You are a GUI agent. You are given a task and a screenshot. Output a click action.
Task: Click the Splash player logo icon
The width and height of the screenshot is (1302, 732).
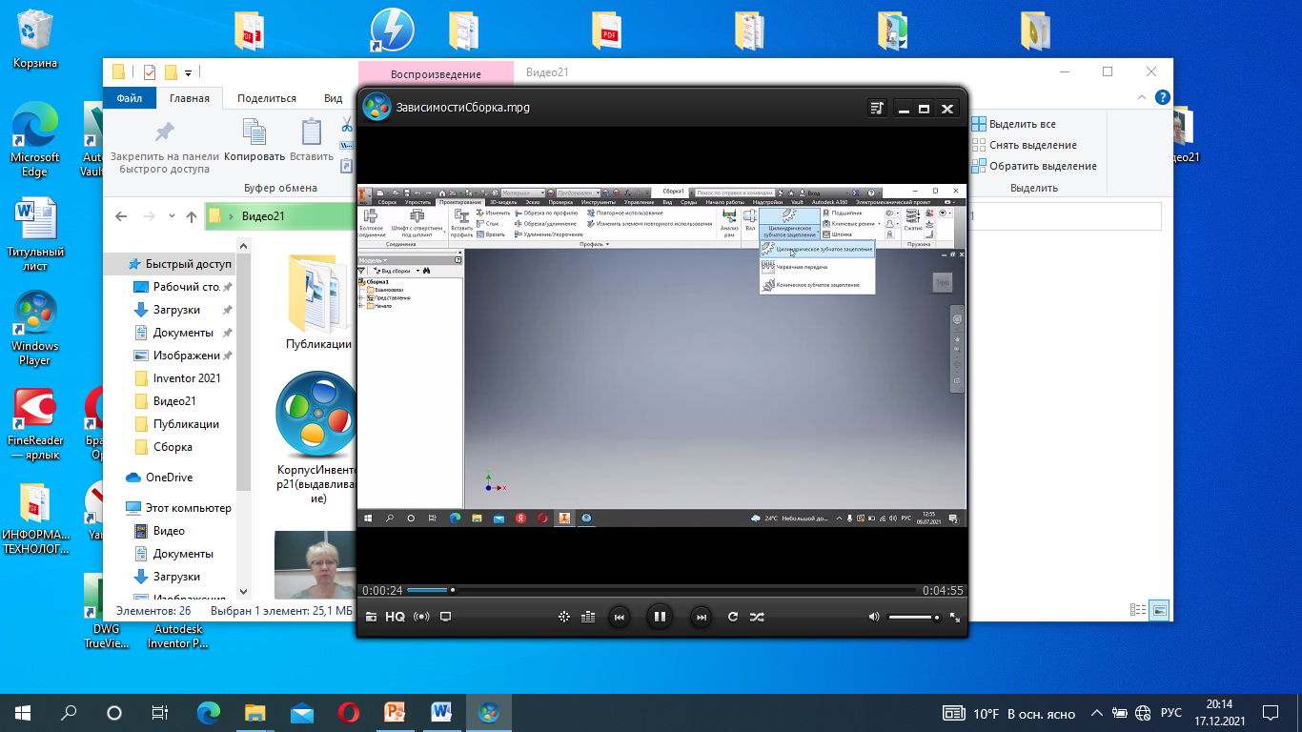pos(377,107)
